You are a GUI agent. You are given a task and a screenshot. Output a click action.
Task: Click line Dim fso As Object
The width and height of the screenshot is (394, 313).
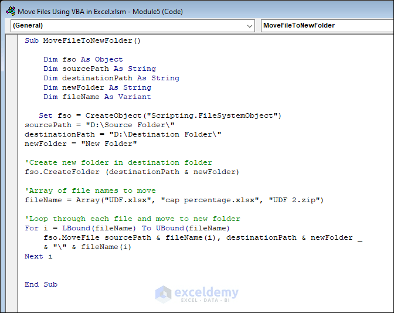tap(83, 59)
